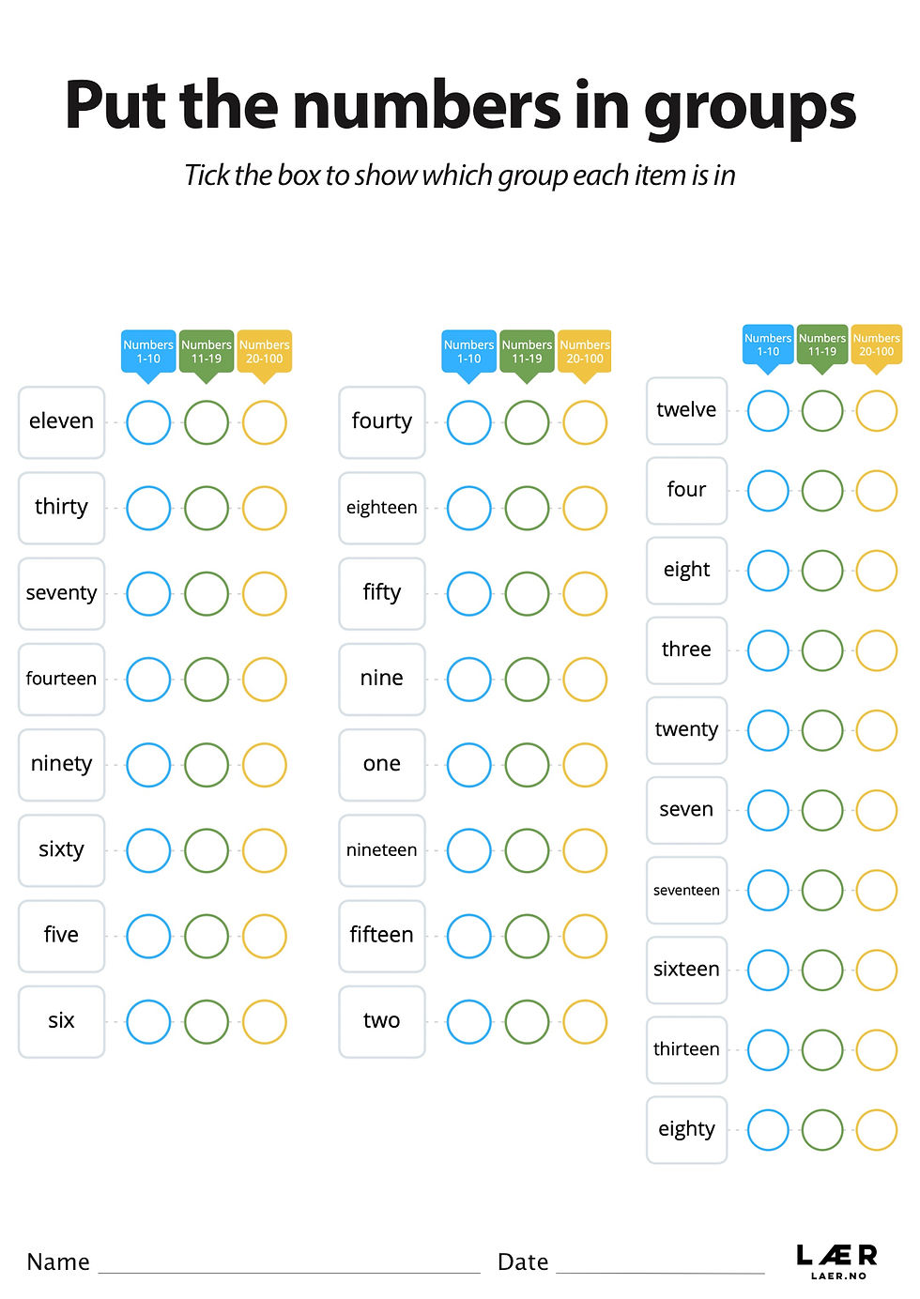Click the yellow "Numbers 20-100" tag above "twelve"
Screen dimensions: 920x1299
pyautogui.click(x=877, y=345)
